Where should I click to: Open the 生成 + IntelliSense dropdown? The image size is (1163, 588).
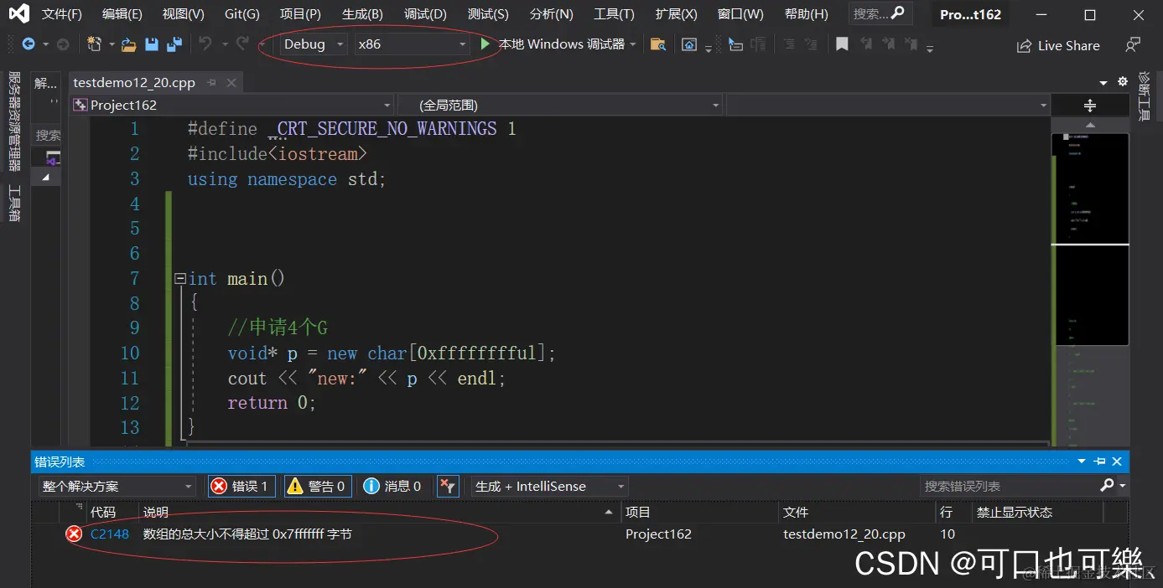(x=549, y=486)
